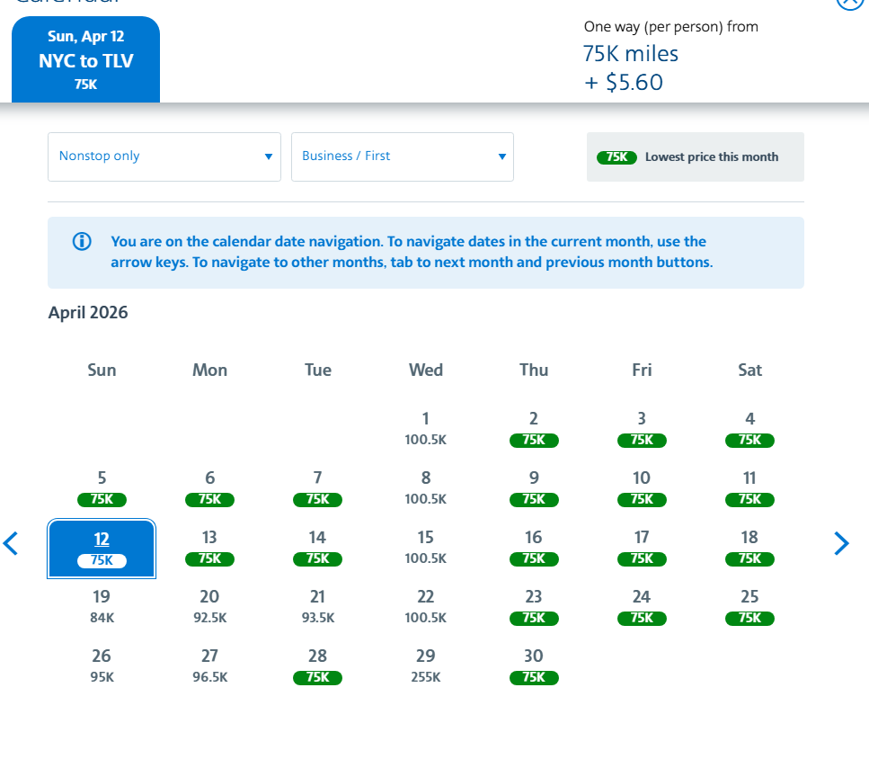Close the calendar dialog
The image size is (869, 759).
pyautogui.click(x=848, y=3)
